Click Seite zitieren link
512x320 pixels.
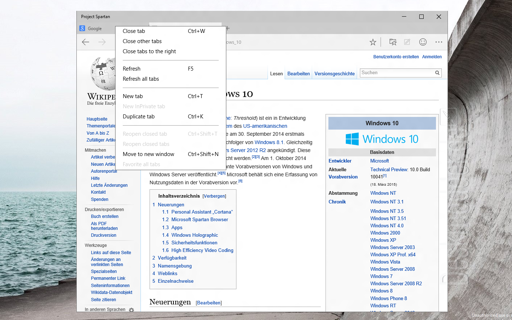tap(104, 300)
